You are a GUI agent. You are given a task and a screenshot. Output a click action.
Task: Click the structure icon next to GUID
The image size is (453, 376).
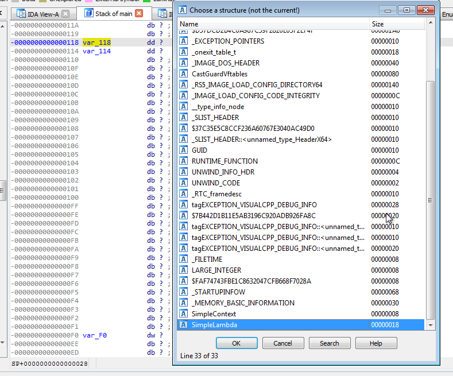tap(184, 150)
